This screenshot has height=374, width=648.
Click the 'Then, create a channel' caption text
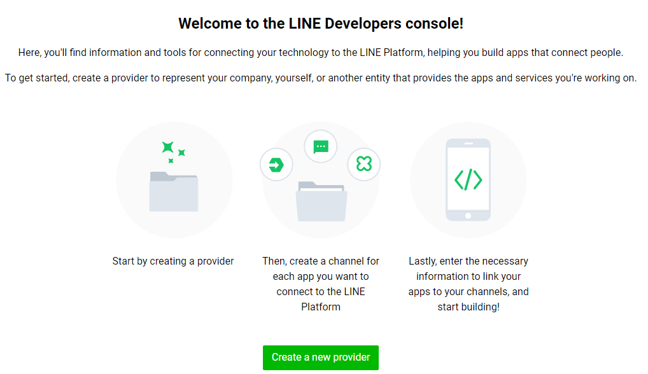point(321,284)
